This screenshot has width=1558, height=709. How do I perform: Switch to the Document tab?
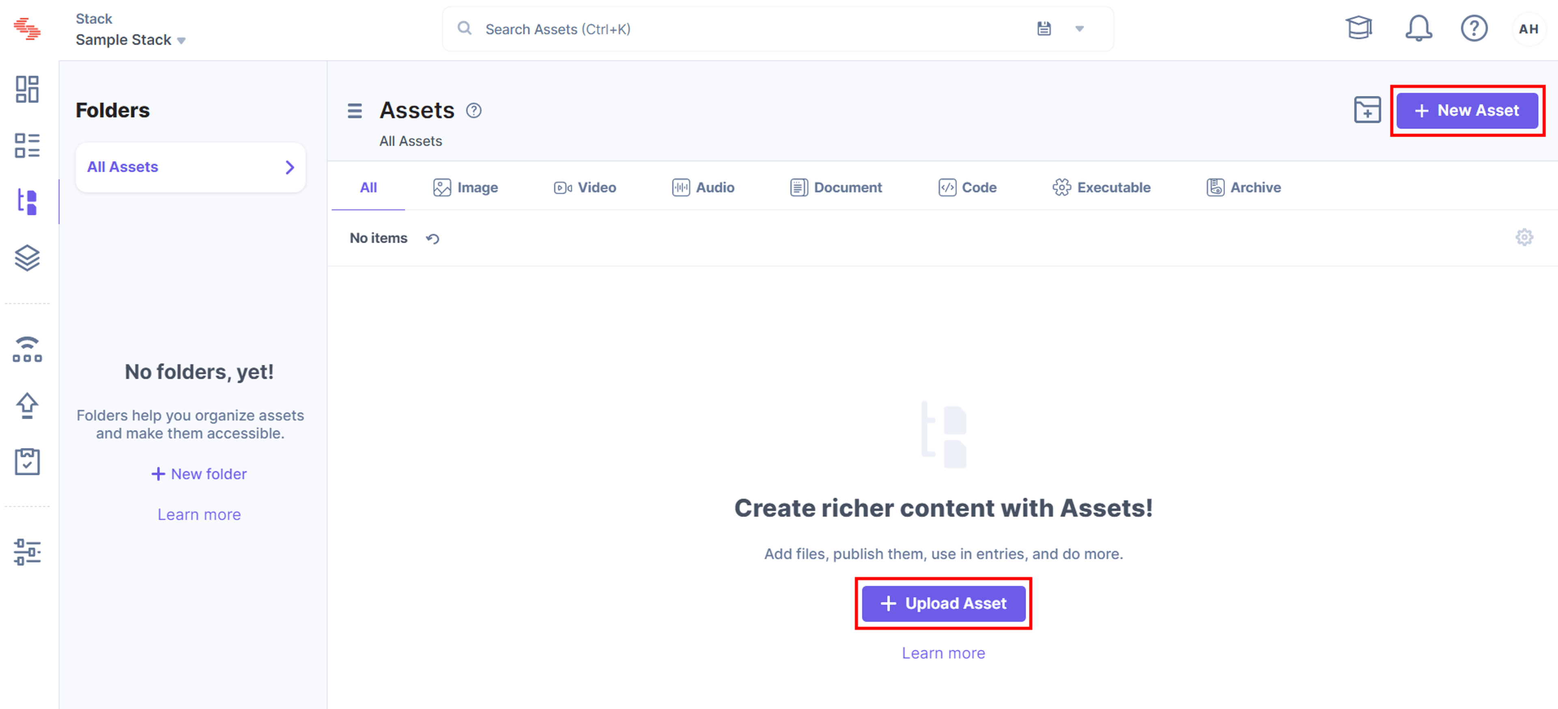click(x=836, y=187)
